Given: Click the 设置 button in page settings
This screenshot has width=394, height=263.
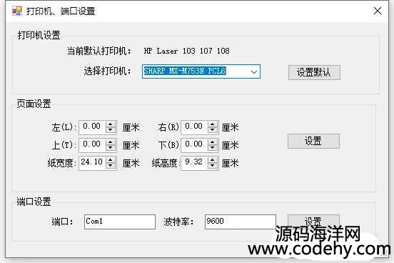Looking at the screenshot, I should point(313,141).
